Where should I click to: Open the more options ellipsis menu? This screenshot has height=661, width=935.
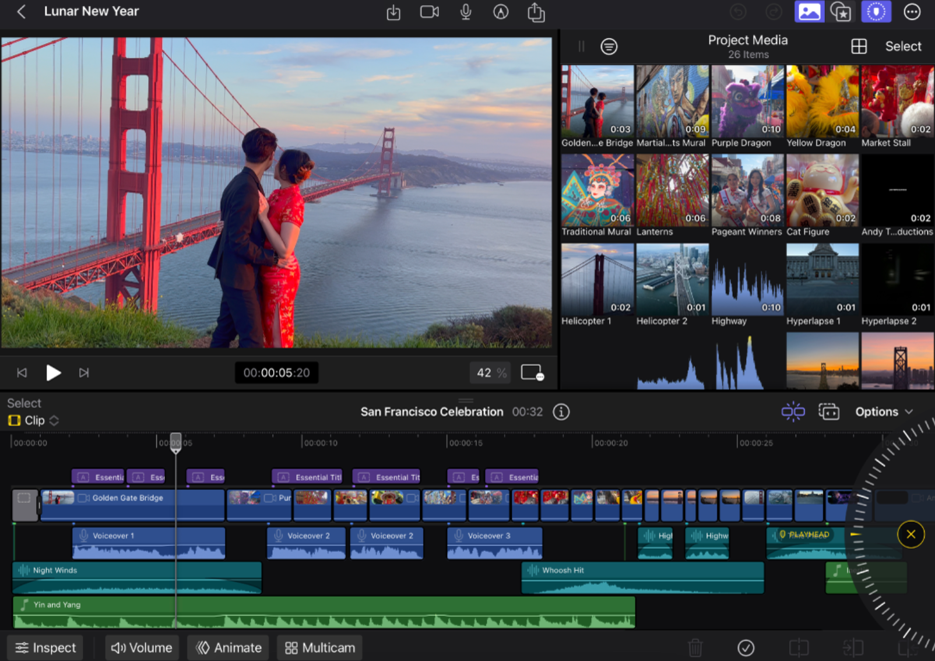912,12
